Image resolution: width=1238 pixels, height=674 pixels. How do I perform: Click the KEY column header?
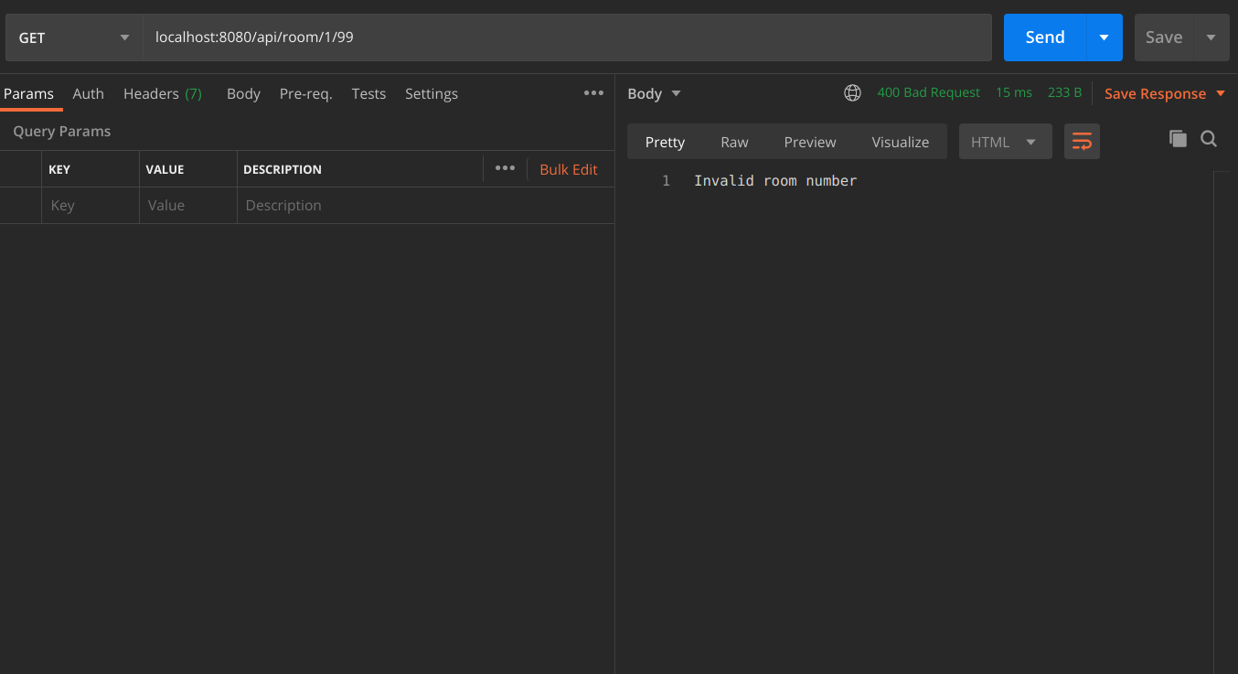59,169
